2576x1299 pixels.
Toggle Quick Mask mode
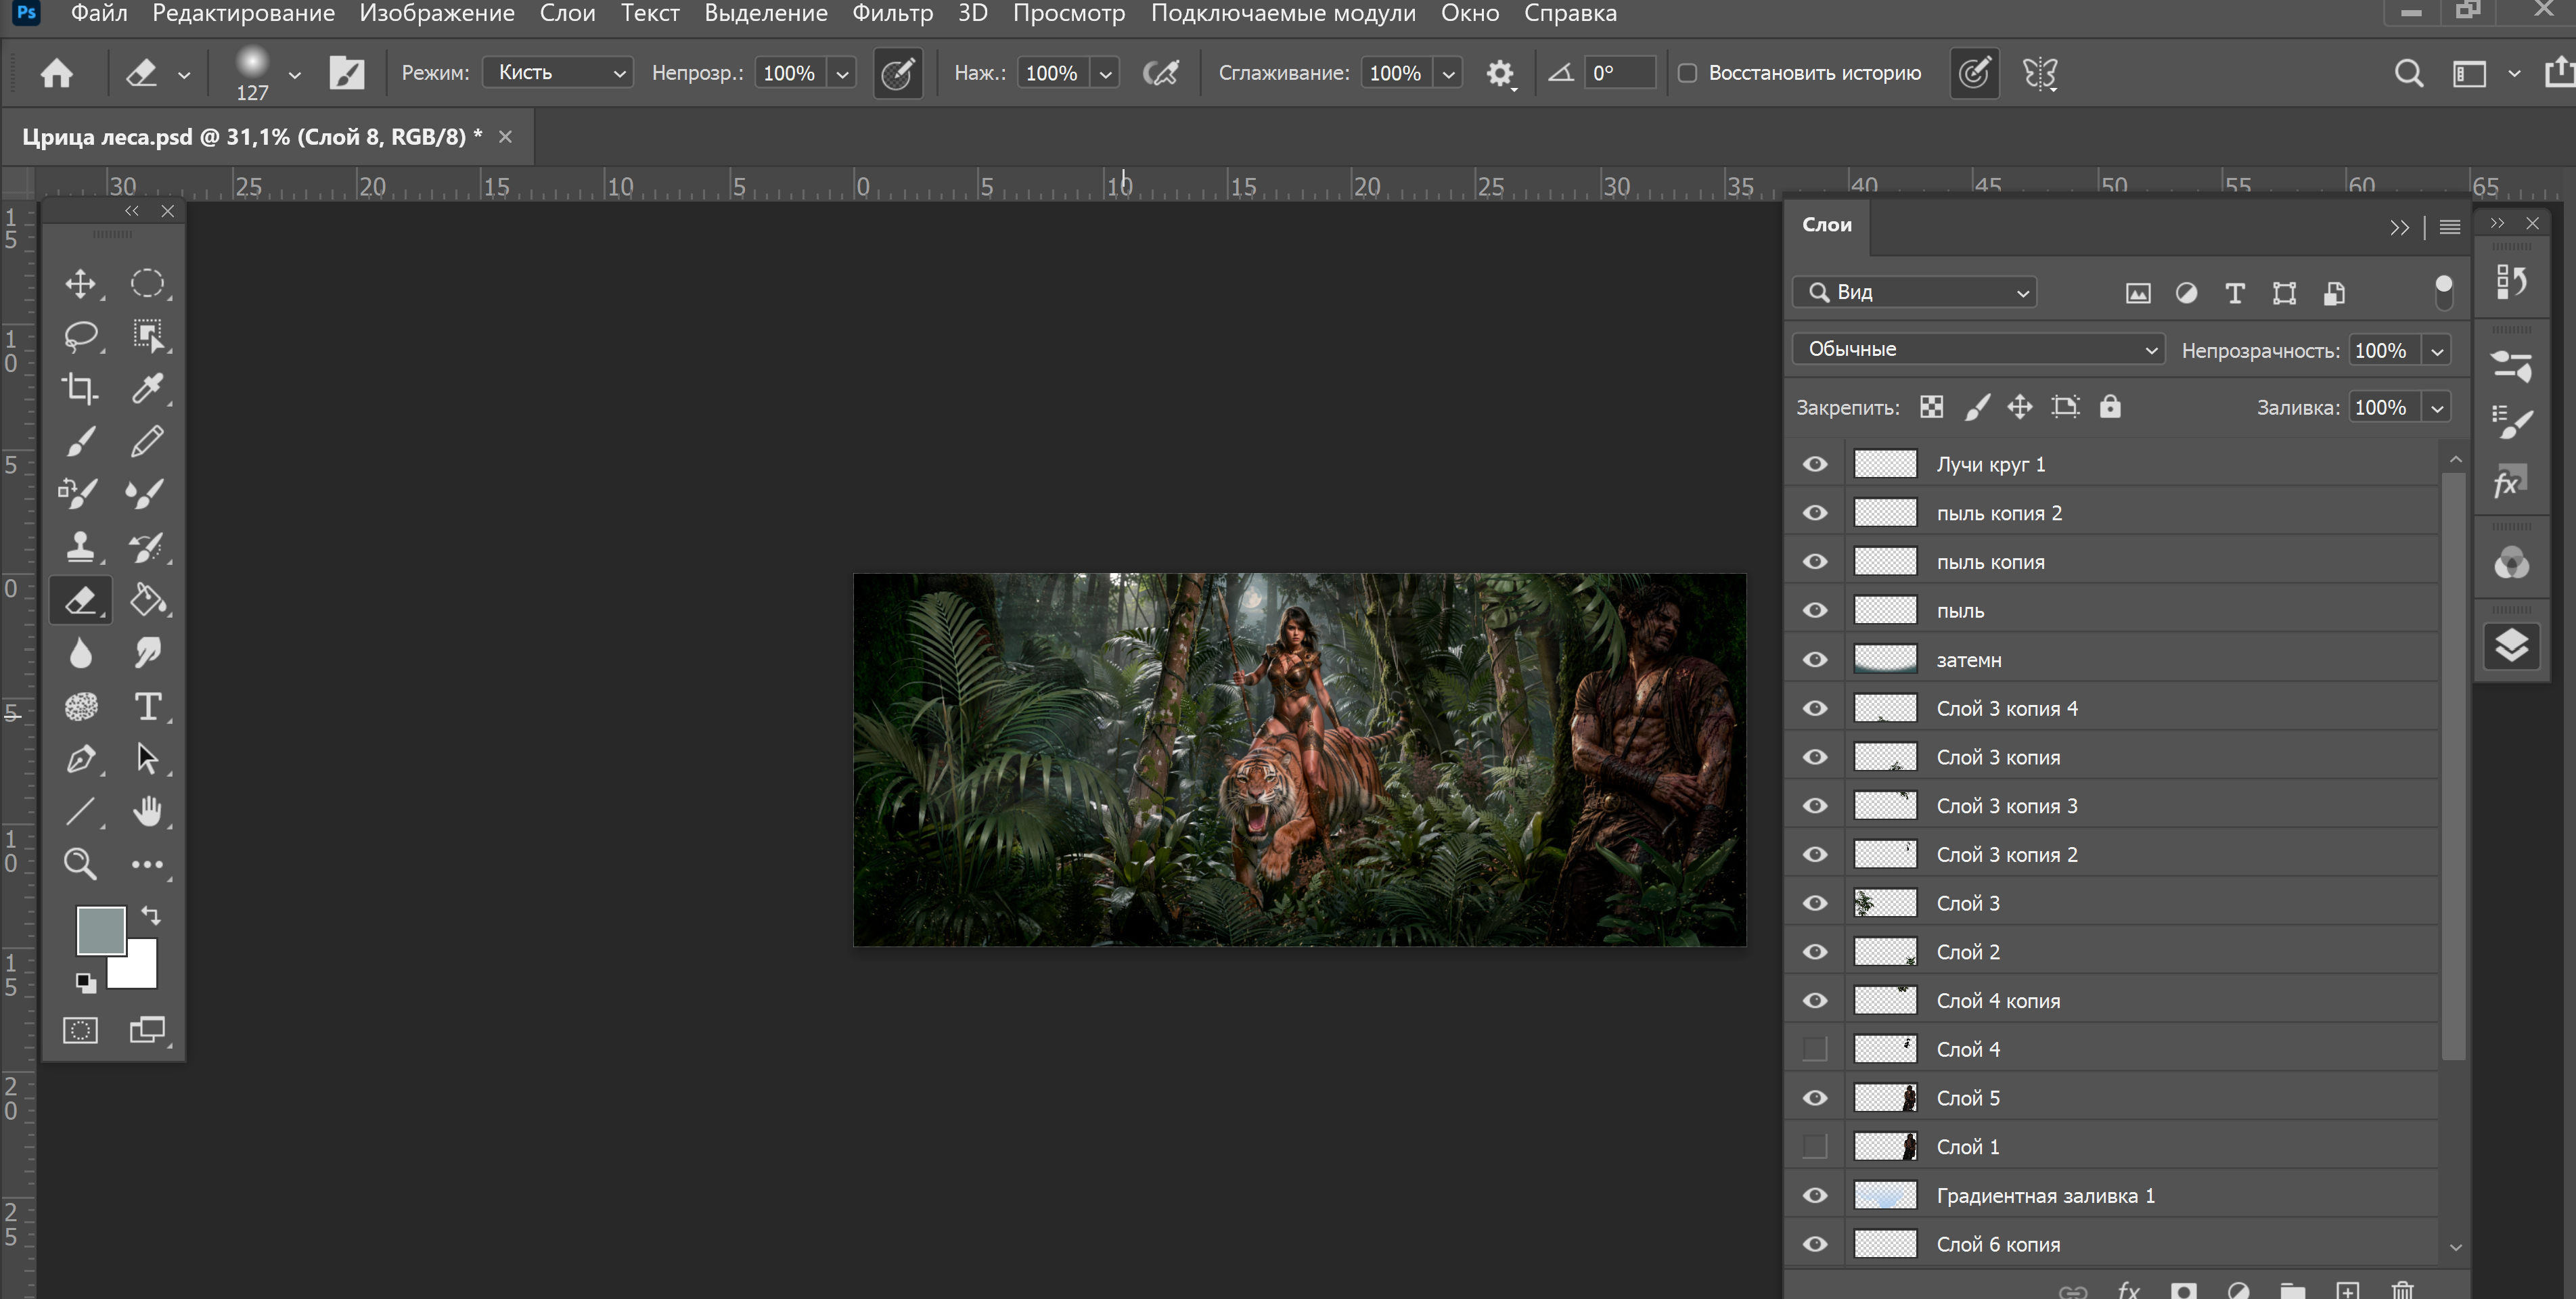[80, 1030]
